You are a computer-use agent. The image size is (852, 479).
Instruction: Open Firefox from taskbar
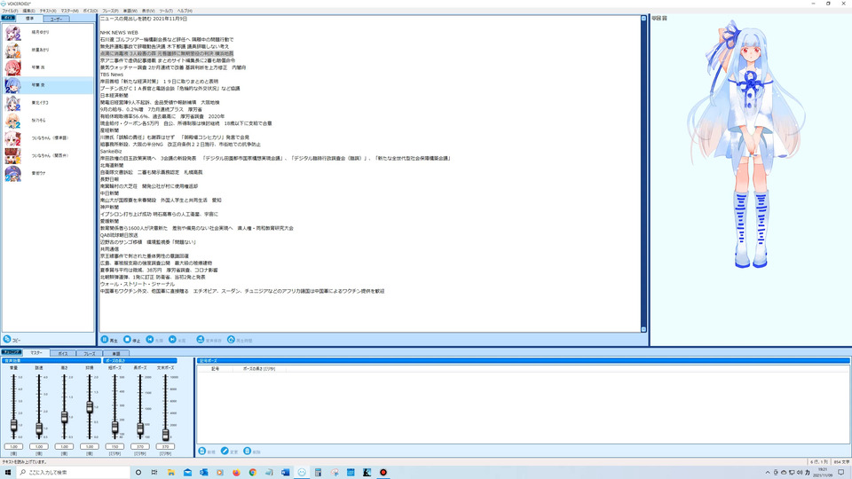(x=236, y=473)
